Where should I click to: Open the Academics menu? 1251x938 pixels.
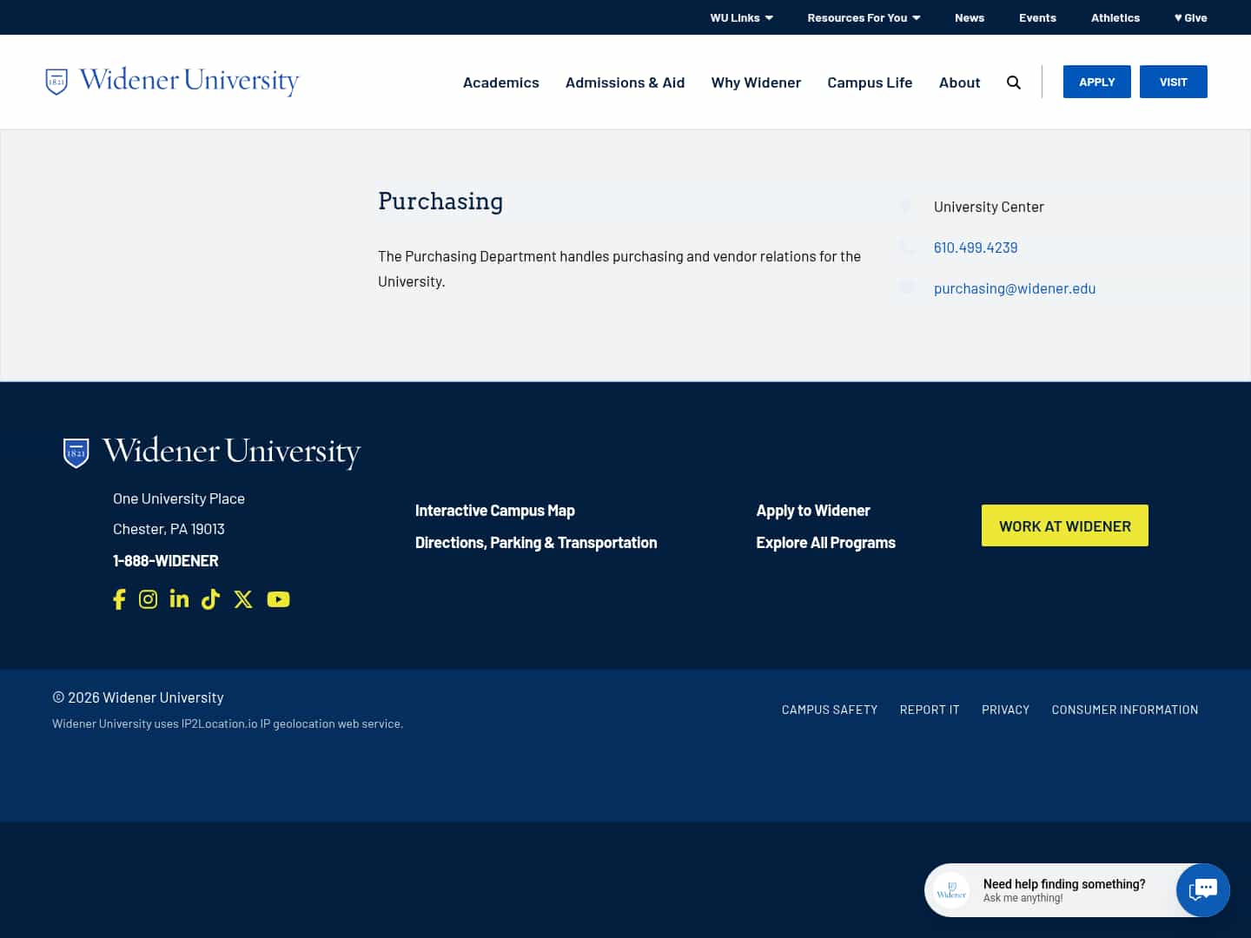pos(501,83)
